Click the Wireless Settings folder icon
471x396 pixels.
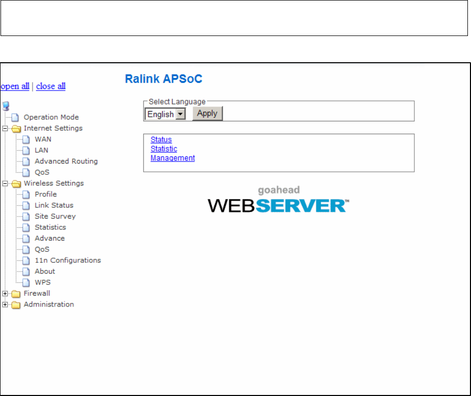pos(16,184)
